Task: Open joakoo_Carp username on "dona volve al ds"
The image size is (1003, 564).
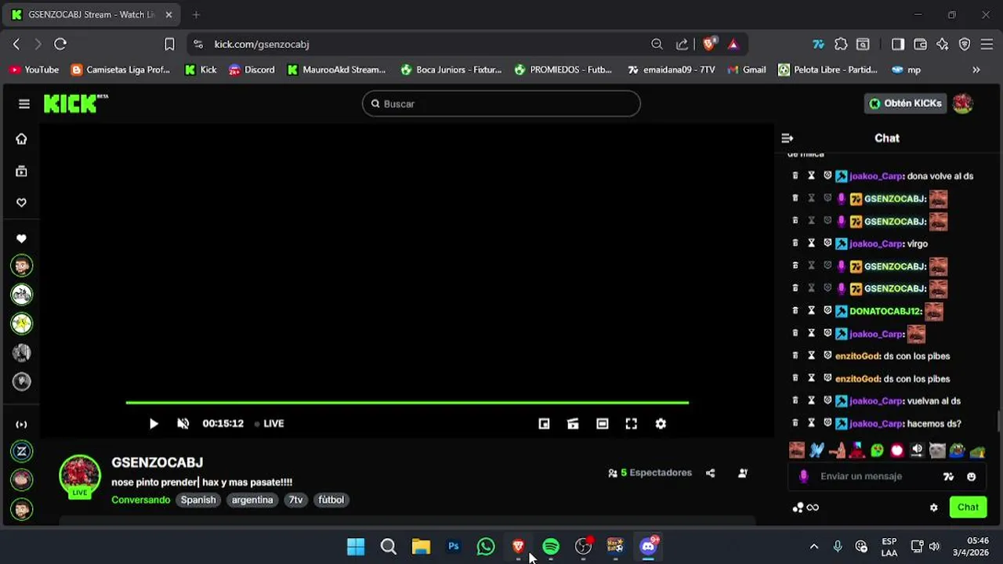Action: point(877,176)
